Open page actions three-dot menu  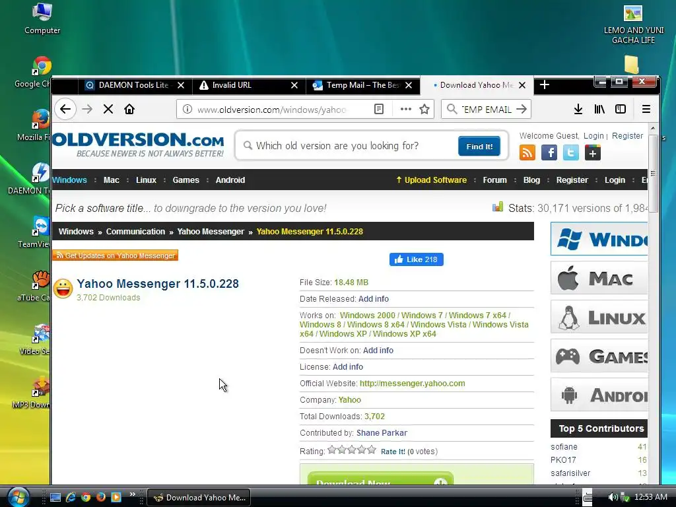406,109
